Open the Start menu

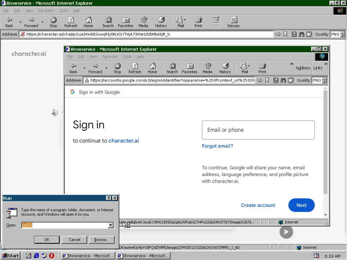click(x=11, y=256)
